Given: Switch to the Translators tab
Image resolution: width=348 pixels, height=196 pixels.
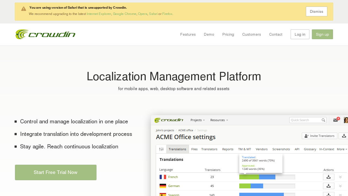Looking at the screenshot, I should coord(209,149).
